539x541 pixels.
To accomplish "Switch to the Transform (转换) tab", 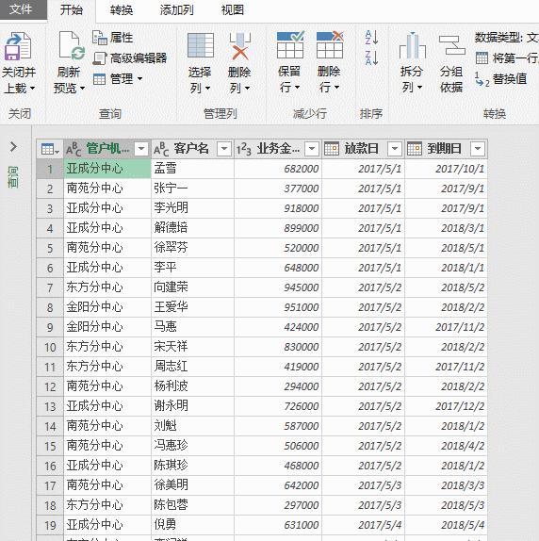I will tap(122, 10).
